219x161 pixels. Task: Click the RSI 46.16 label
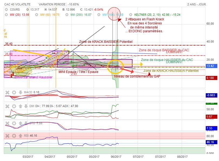pos(31,136)
